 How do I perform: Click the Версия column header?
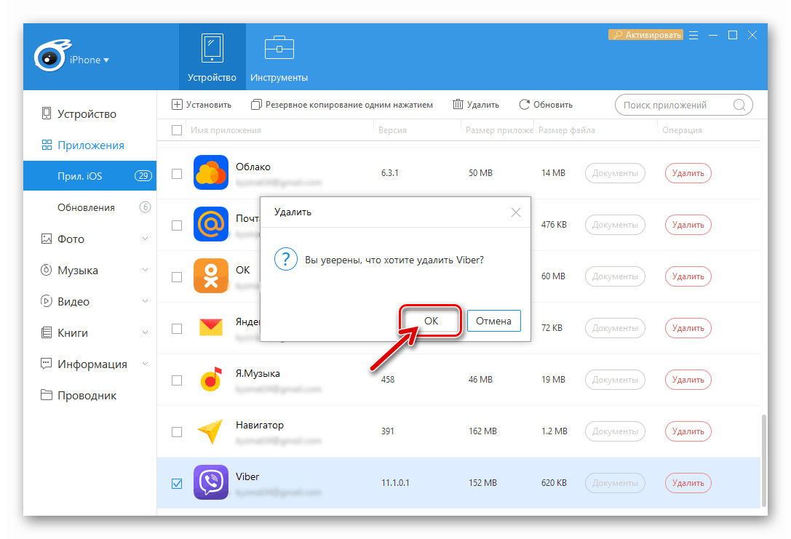click(x=392, y=130)
